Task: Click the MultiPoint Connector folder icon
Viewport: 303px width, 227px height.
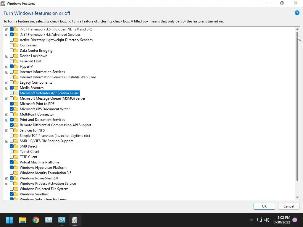Action: pyautogui.click(x=16, y=114)
